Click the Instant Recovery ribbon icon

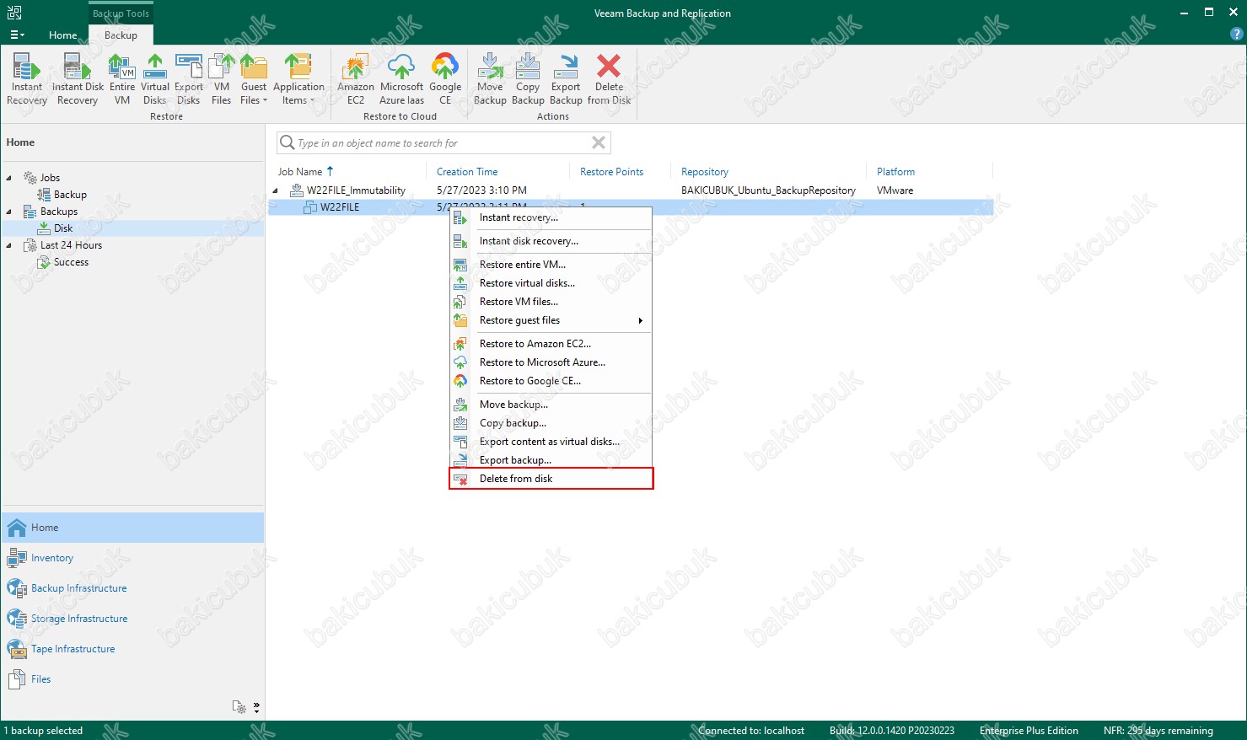(x=27, y=79)
